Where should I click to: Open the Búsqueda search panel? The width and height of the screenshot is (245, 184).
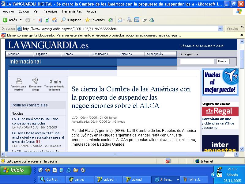click(x=71, y=20)
